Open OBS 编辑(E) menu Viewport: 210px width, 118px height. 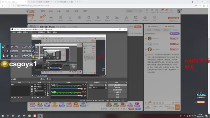coord(19,32)
